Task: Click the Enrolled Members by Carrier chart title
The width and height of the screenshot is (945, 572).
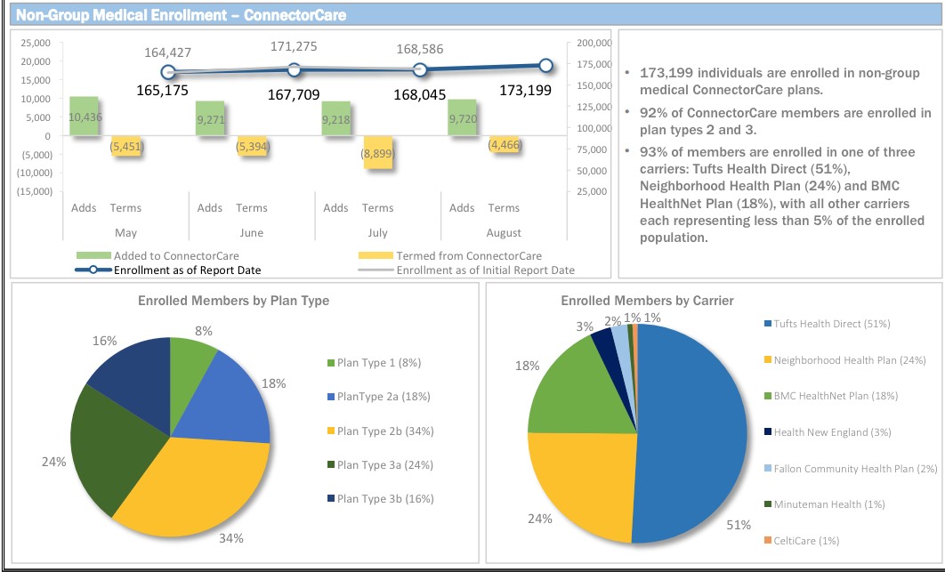Action: 647,301
